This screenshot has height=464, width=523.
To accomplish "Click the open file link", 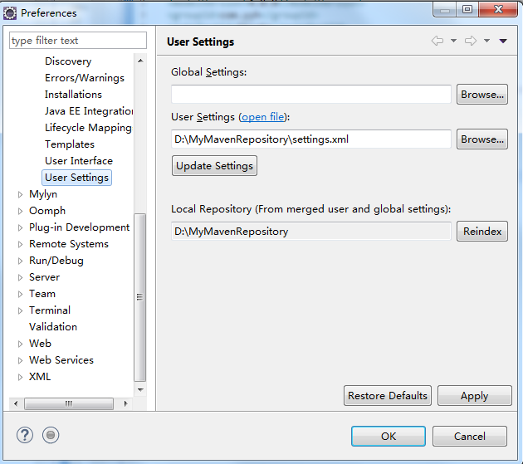I will click(263, 117).
